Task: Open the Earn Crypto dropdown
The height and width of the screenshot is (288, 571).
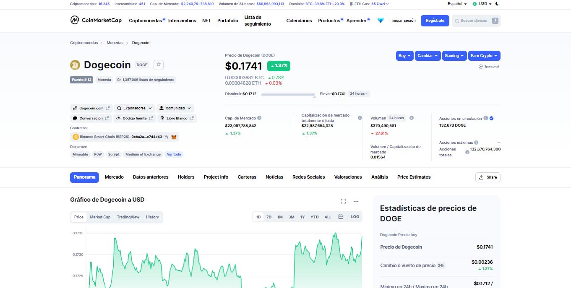Action: pyautogui.click(x=484, y=56)
